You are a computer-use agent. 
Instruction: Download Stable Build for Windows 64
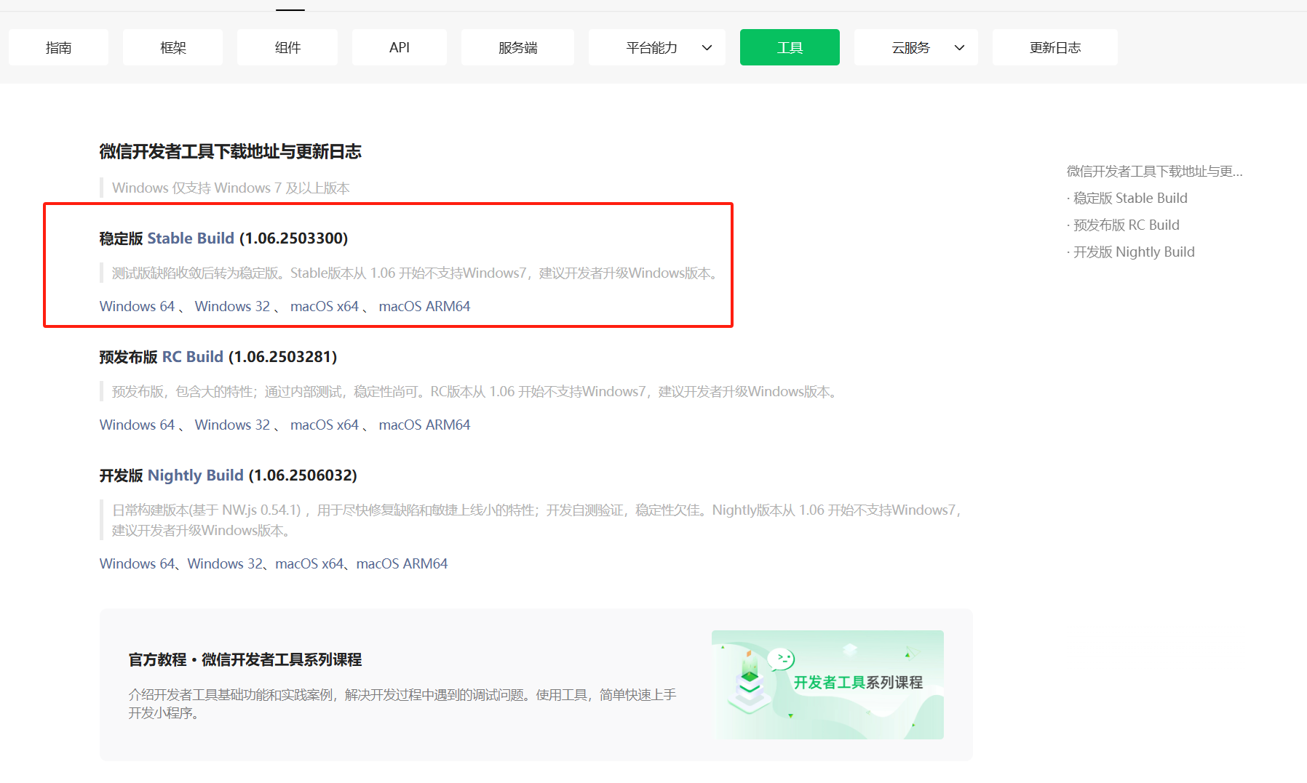tap(137, 306)
